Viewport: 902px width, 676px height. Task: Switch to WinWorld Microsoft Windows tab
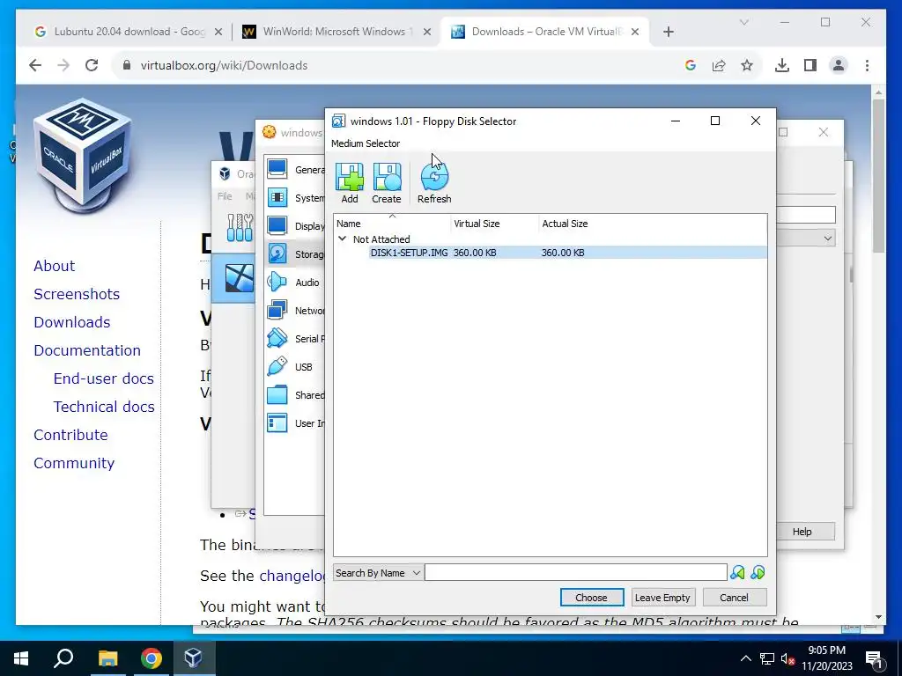pos(337,32)
